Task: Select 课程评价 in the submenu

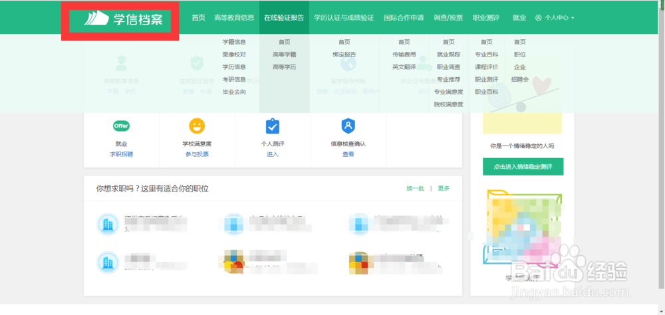Action: [487, 67]
